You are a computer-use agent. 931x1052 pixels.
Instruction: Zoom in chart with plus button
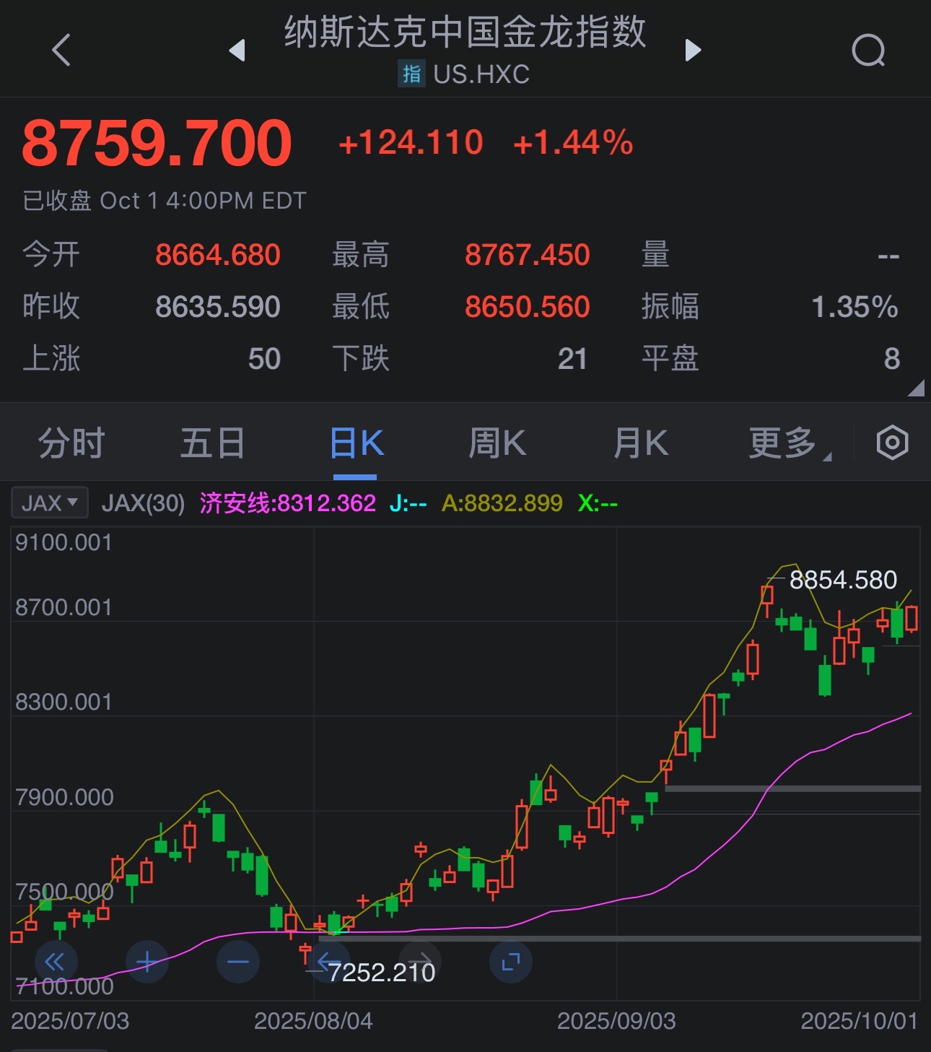(147, 961)
